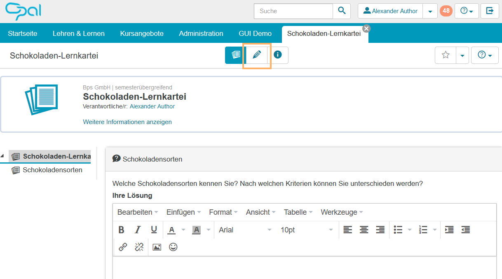Insert an image into the solution
Viewport: 502px width, 279px height.
(x=156, y=247)
